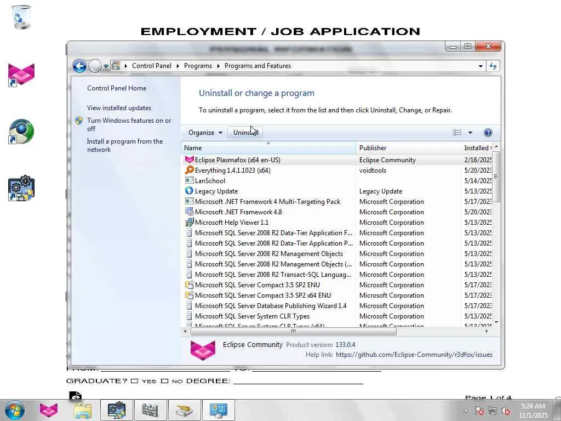Click Control Panel in the address bar
Screen dimensions: 561x421
click(151, 66)
